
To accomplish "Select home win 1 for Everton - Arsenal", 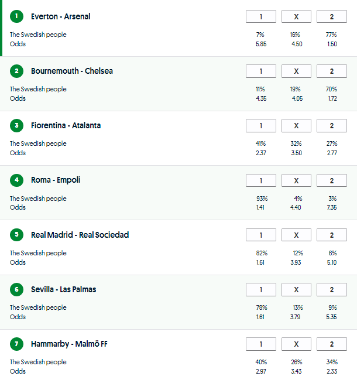I will [x=261, y=16].
